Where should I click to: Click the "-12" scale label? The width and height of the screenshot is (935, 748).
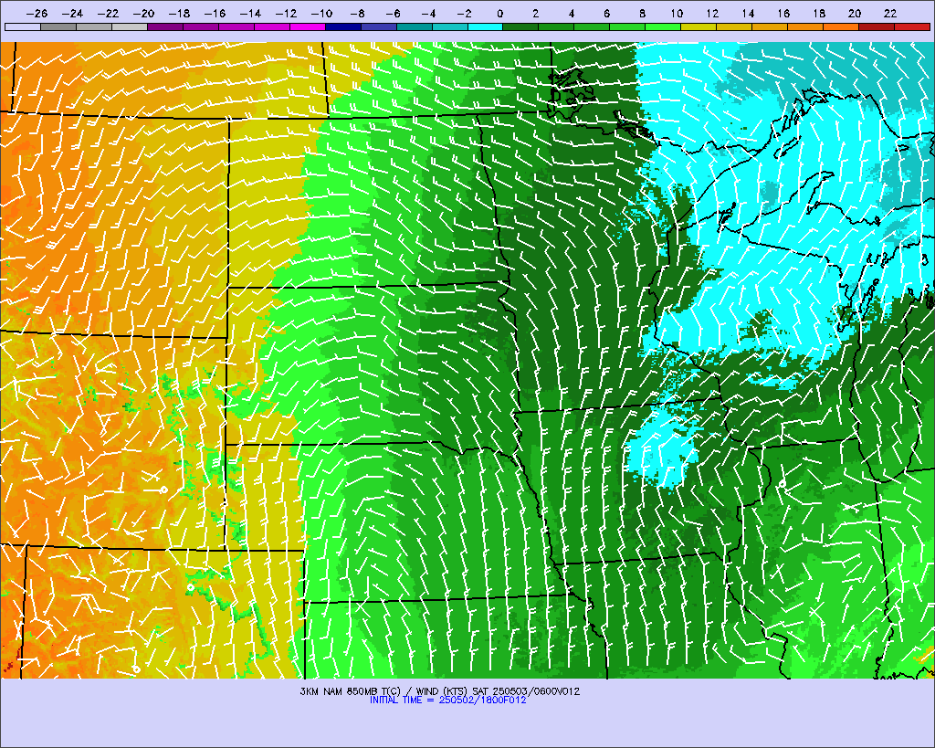point(286,13)
